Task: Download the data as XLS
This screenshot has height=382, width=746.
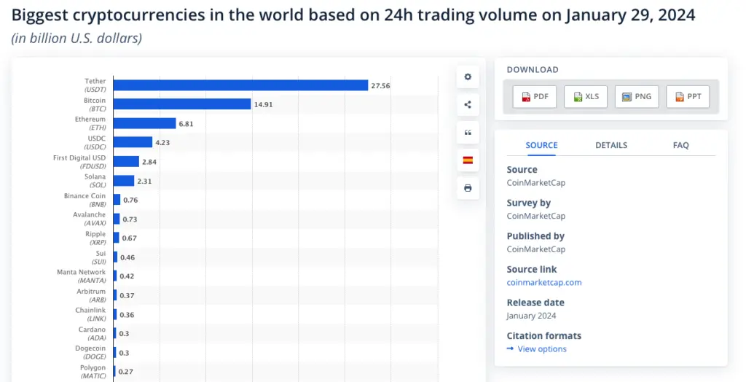Action: [586, 96]
